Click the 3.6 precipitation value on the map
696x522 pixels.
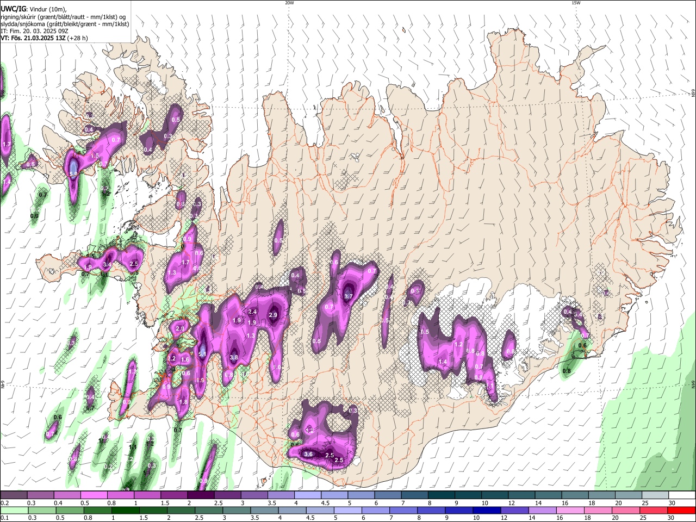tap(308, 454)
